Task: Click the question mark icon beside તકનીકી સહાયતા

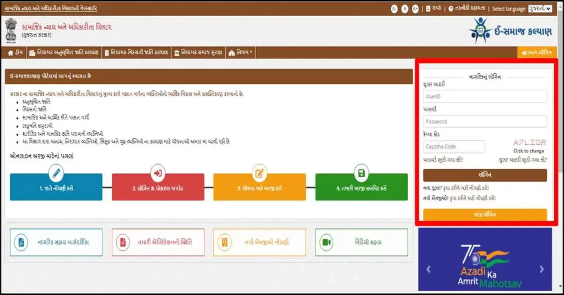Action: pyautogui.click(x=451, y=9)
